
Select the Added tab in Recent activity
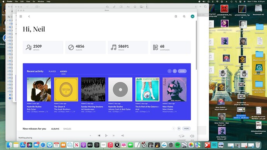63,72
